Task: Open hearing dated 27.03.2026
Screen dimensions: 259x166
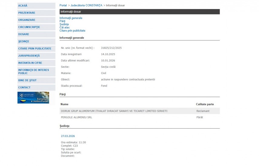Action: (68, 136)
